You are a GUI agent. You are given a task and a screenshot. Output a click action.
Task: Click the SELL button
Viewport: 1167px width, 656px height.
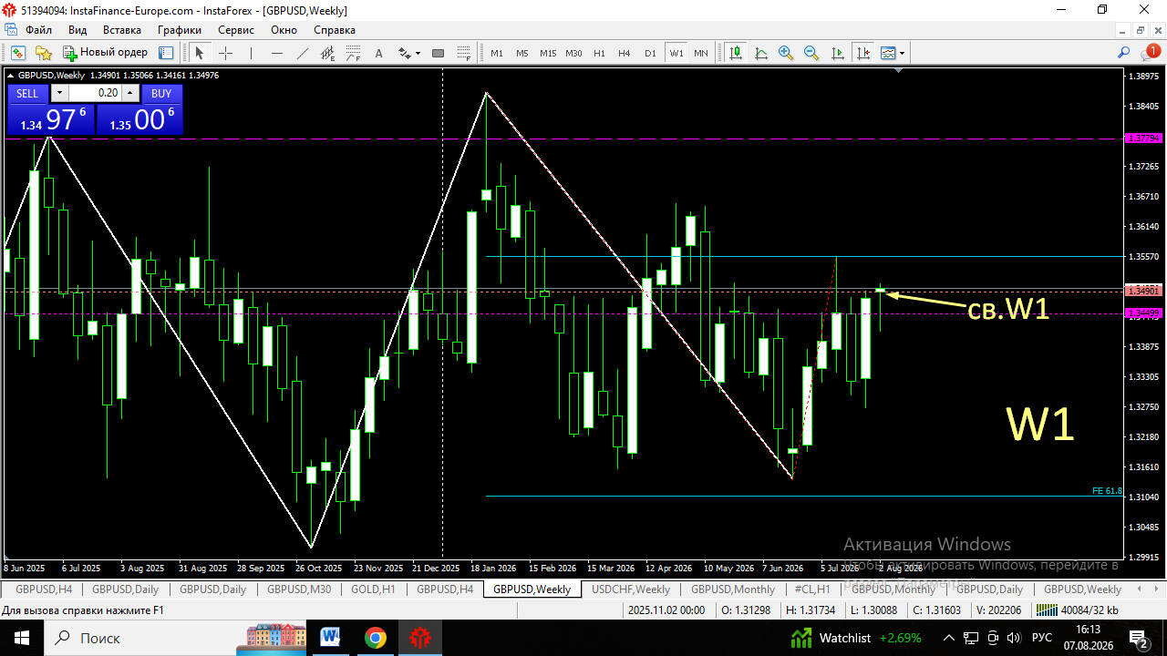coord(27,93)
